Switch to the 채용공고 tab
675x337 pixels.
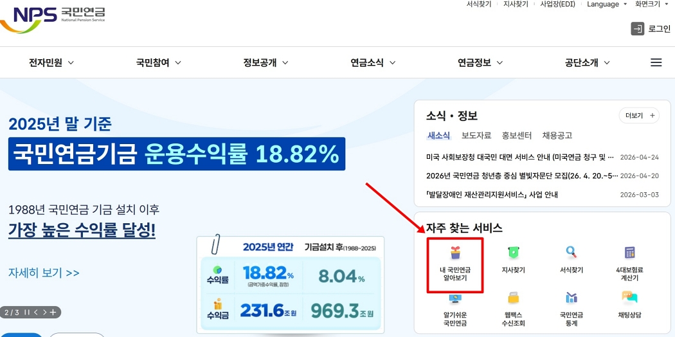[x=557, y=136]
